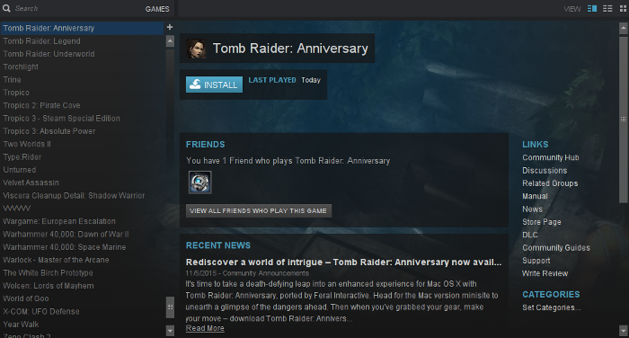The image size is (629, 338).
Task: View all friends who play this game
Action: pos(259,210)
